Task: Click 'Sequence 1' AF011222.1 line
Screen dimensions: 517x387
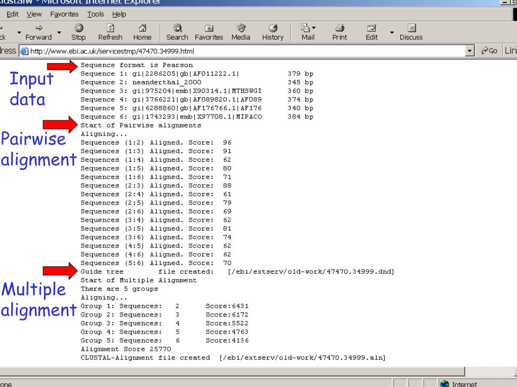Action: pyautogui.click(x=197, y=74)
